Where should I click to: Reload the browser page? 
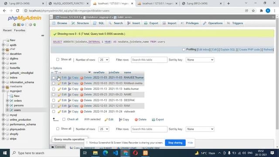(x=17, y=10)
